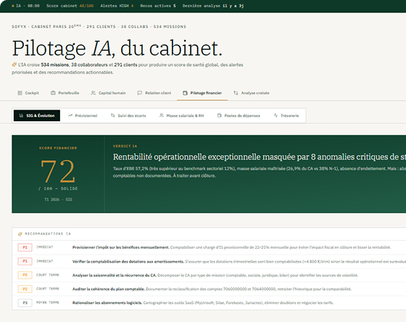This screenshot has height=322, width=406.
Task: Click 'Score cabinet 48/100' in top bar
Action: click(70, 6)
